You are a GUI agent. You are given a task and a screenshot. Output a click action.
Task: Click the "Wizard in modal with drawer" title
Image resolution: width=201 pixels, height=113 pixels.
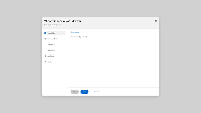tap(63, 21)
